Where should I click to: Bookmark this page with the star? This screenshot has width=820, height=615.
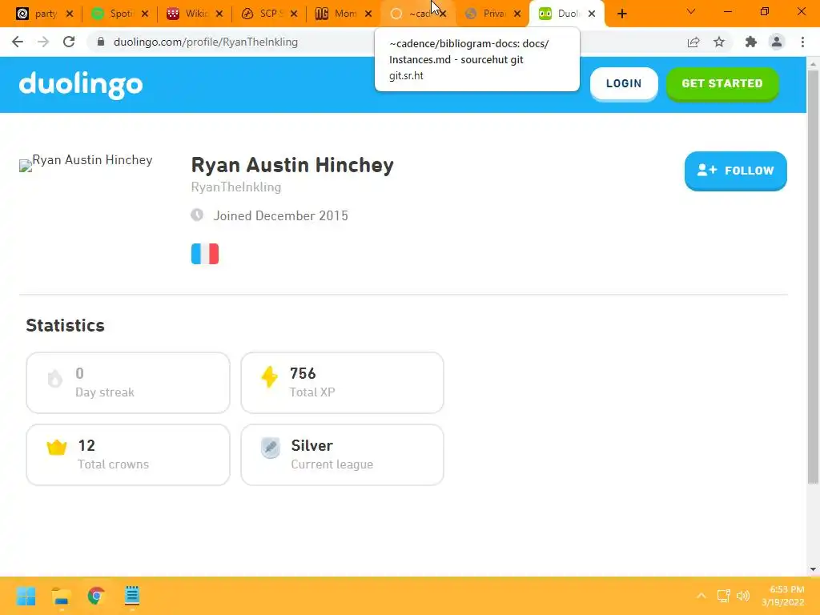pyautogui.click(x=720, y=42)
